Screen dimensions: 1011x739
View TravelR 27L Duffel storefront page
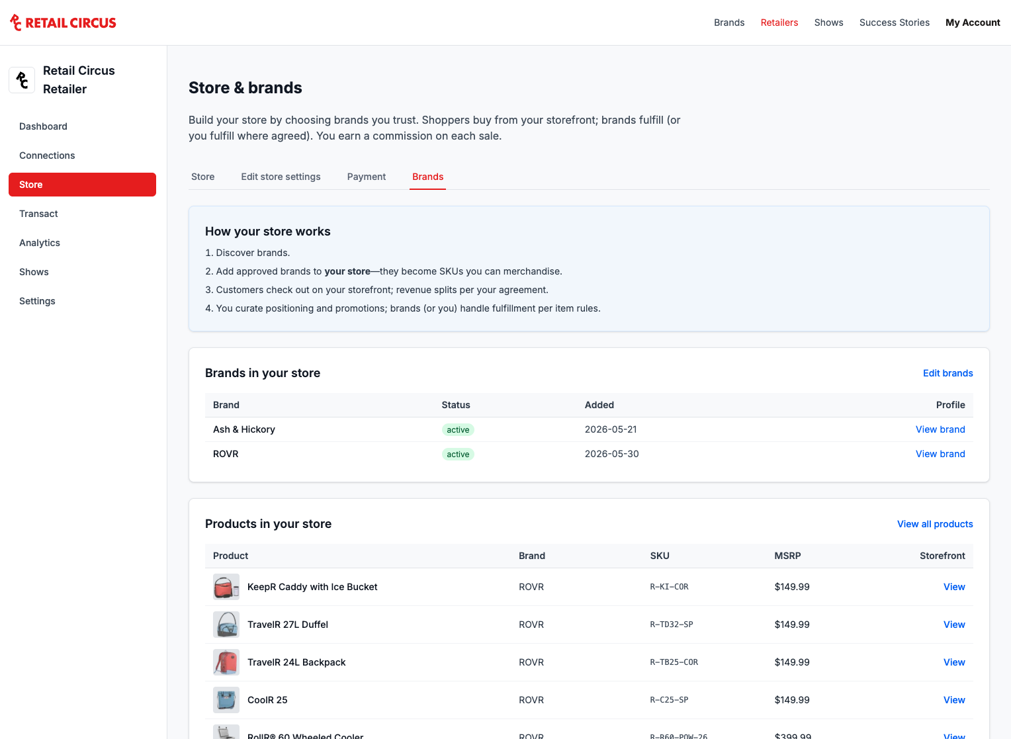coord(954,625)
